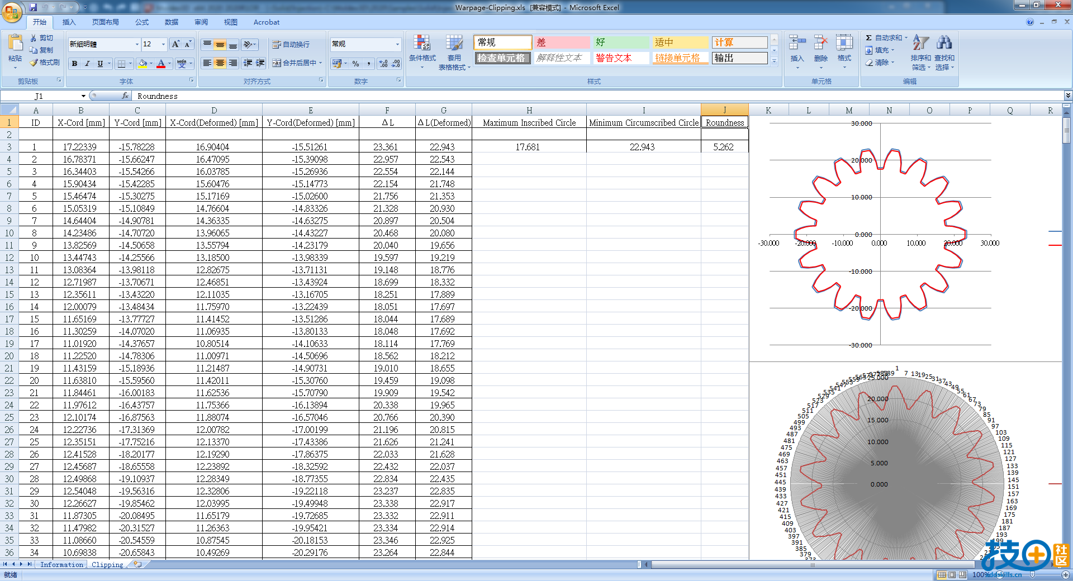Open the 插入 (Insert) ribbon tab
This screenshot has height=581, width=1073.
coord(69,22)
